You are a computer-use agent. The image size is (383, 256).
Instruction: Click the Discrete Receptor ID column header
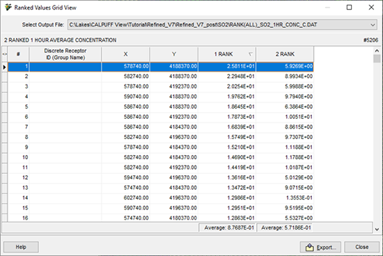(x=65, y=54)
